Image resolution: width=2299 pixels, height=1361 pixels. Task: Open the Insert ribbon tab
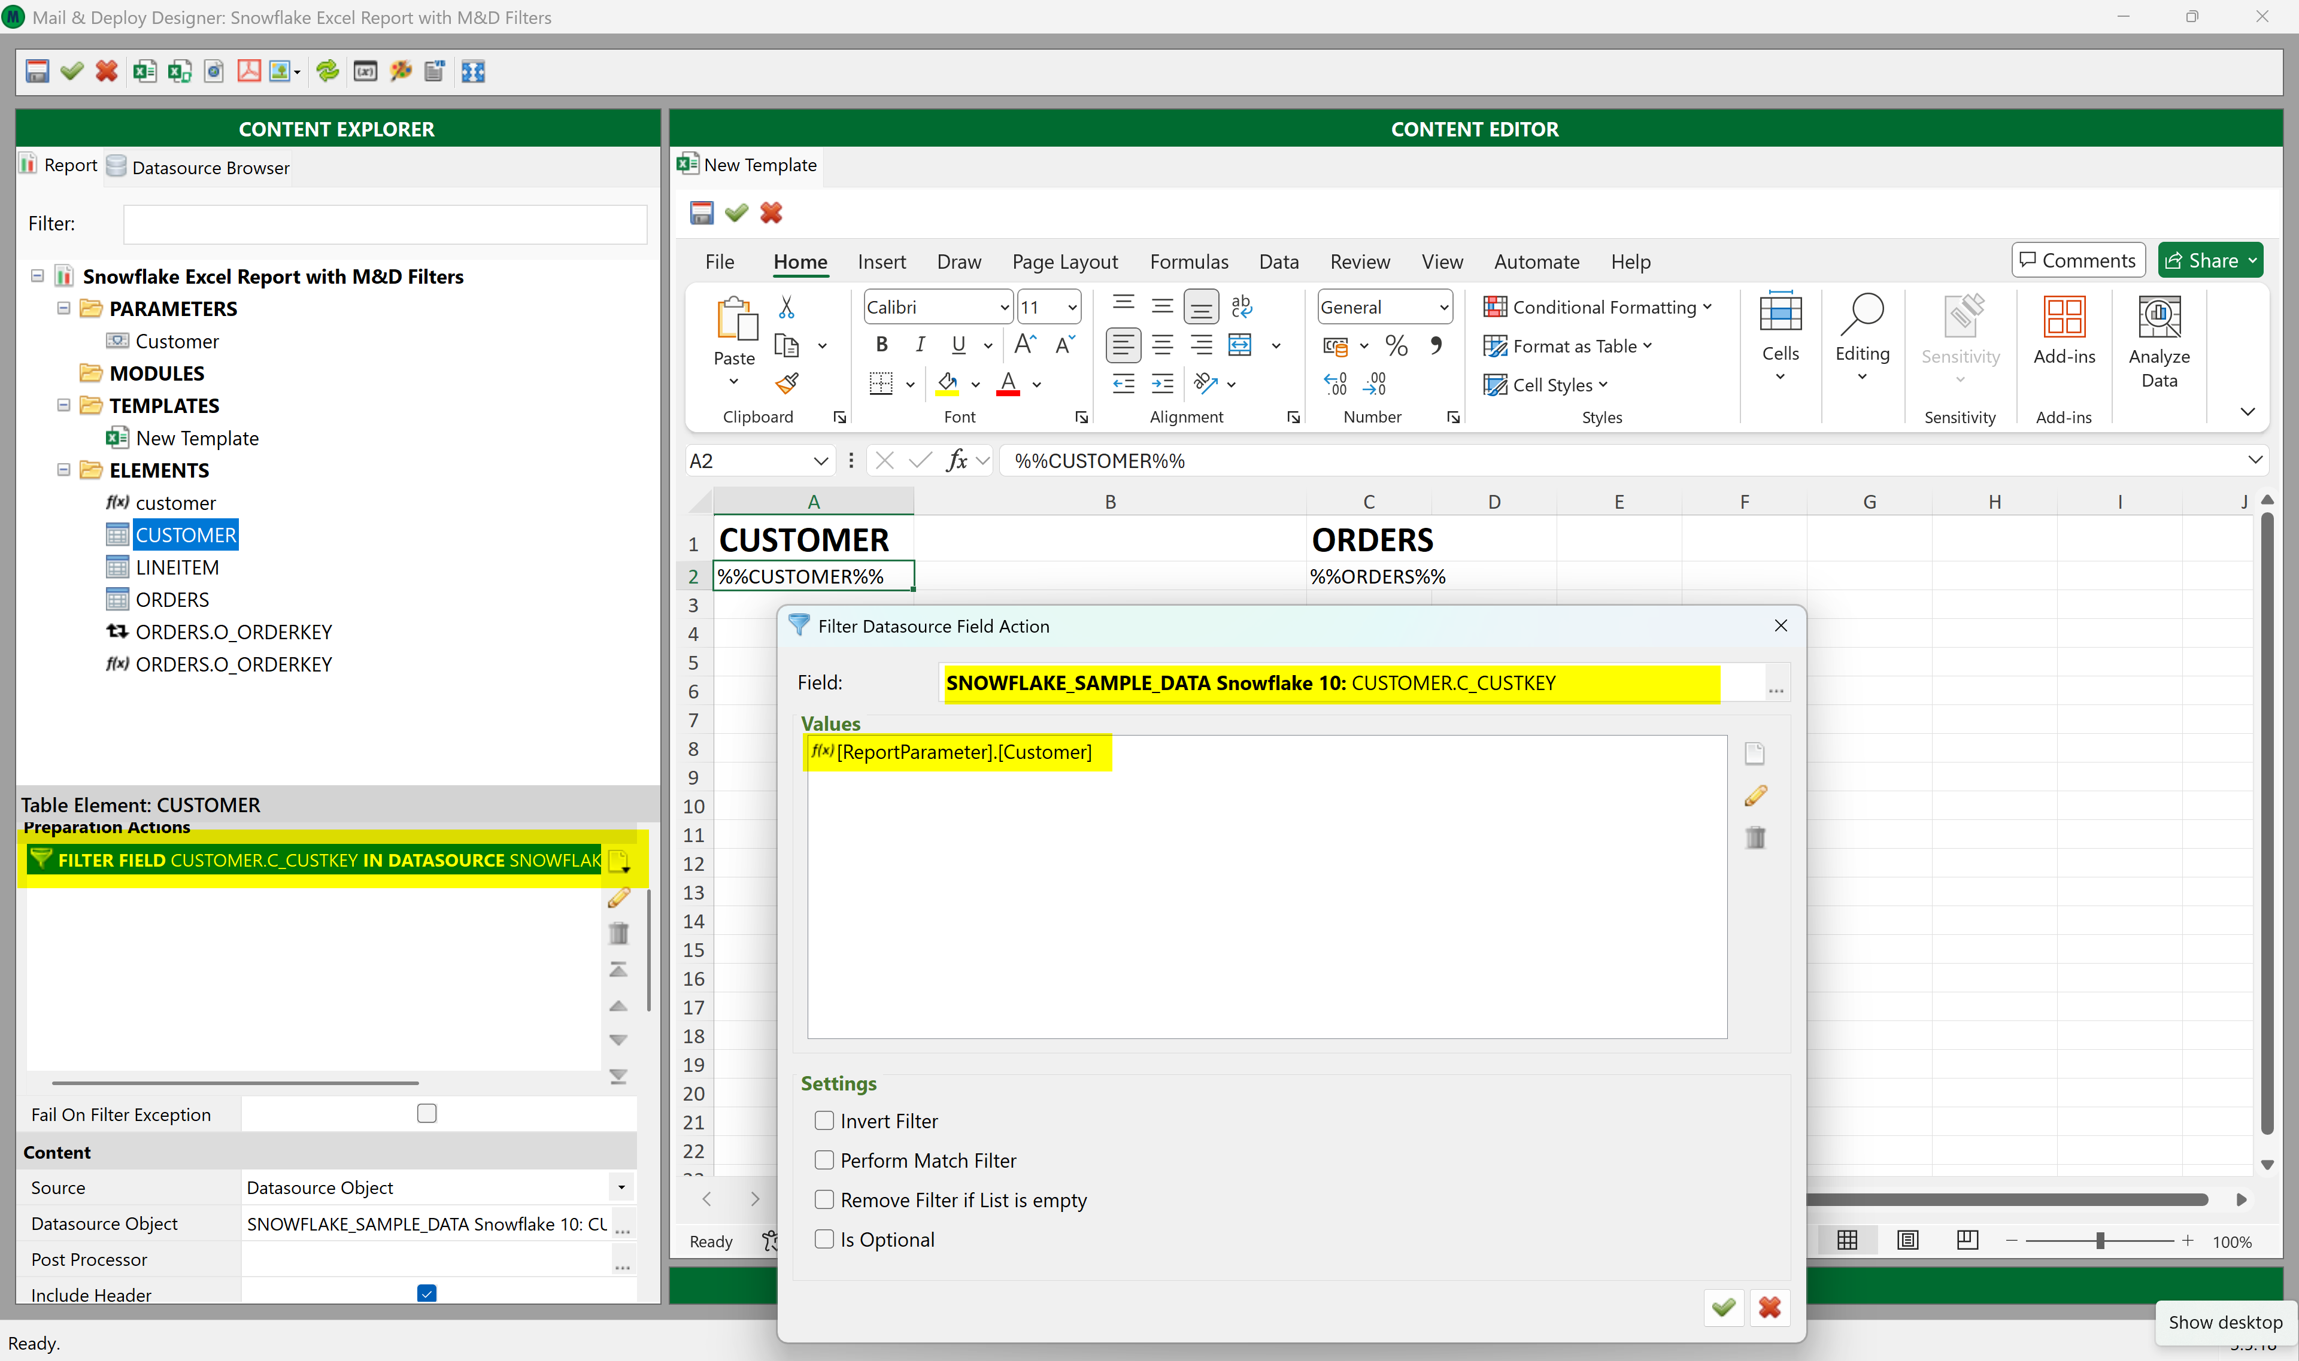882,262
